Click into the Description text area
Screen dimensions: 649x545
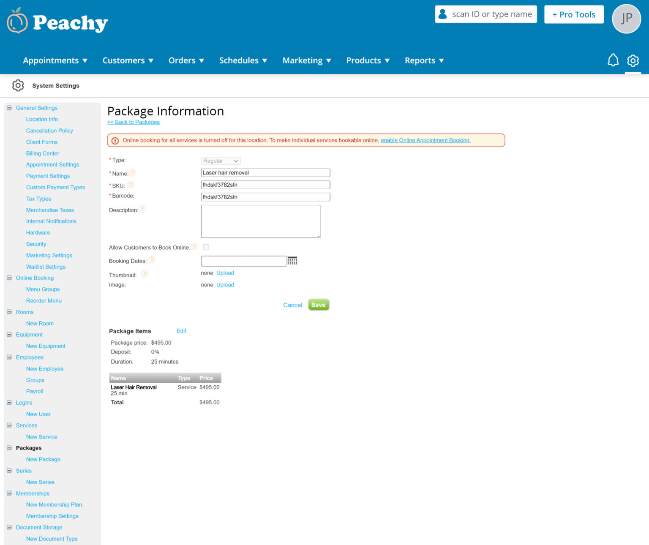click(260, 221)
